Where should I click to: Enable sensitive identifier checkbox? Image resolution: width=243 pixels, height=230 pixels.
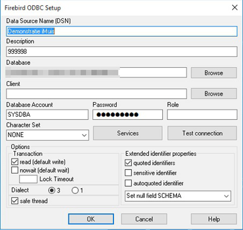(x=128, y=173)
